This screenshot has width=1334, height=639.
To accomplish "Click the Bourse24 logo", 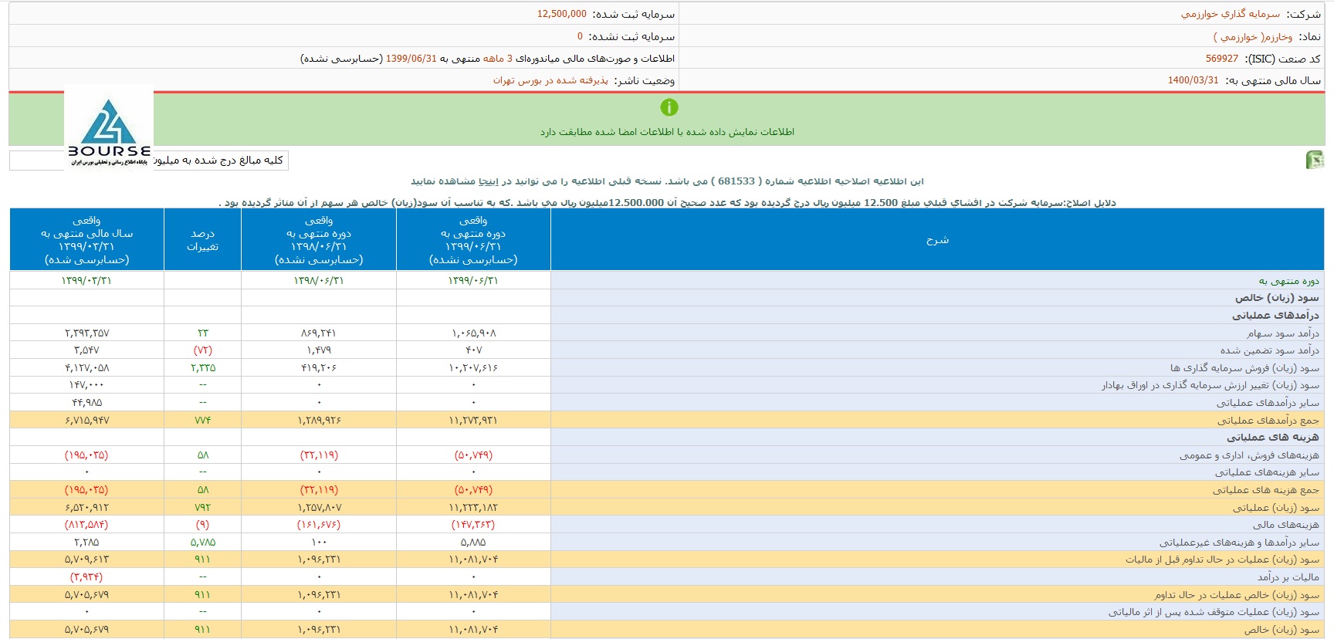I will pos(109,127).
